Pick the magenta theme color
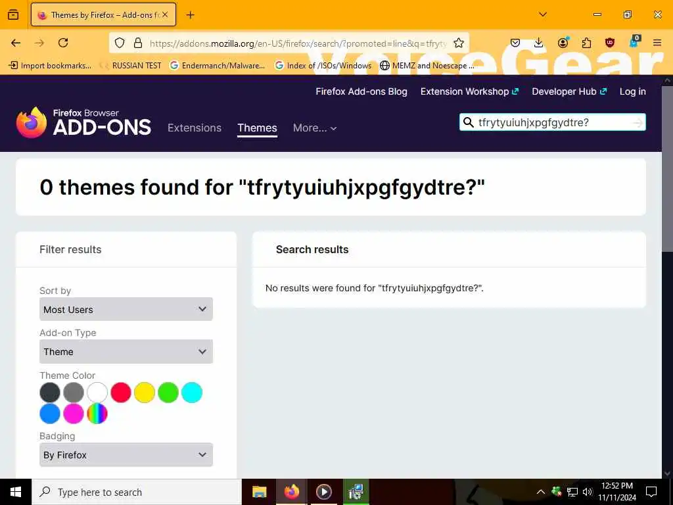Screen dimensions: 673x505 [x=74, y=414]
